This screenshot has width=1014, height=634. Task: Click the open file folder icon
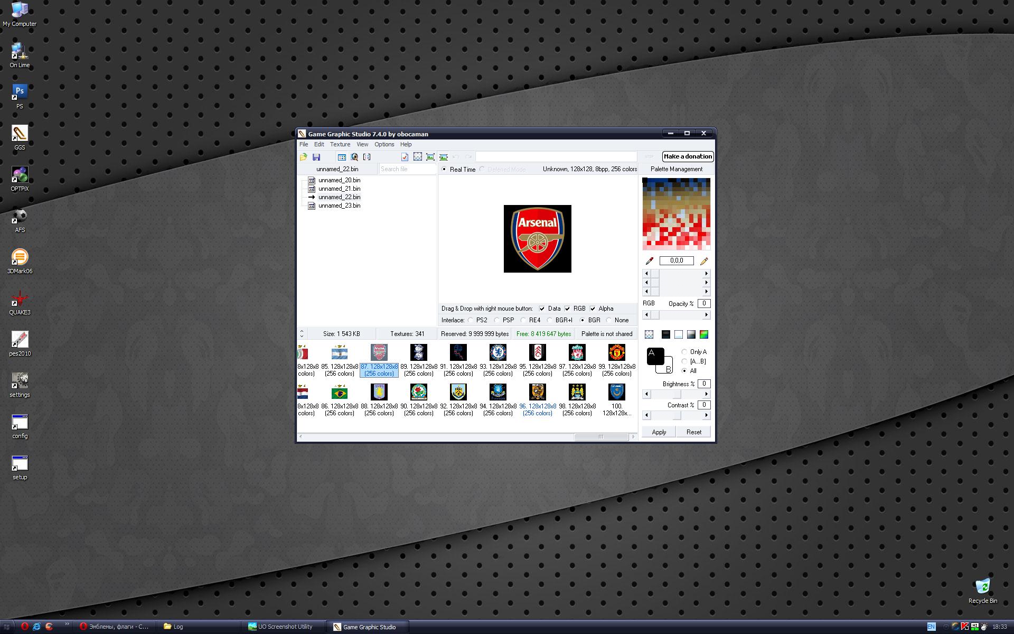304,157
